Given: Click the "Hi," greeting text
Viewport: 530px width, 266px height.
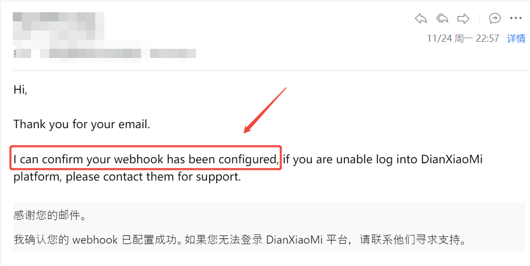Looking at the screenshot, I should tap(20, 90).
